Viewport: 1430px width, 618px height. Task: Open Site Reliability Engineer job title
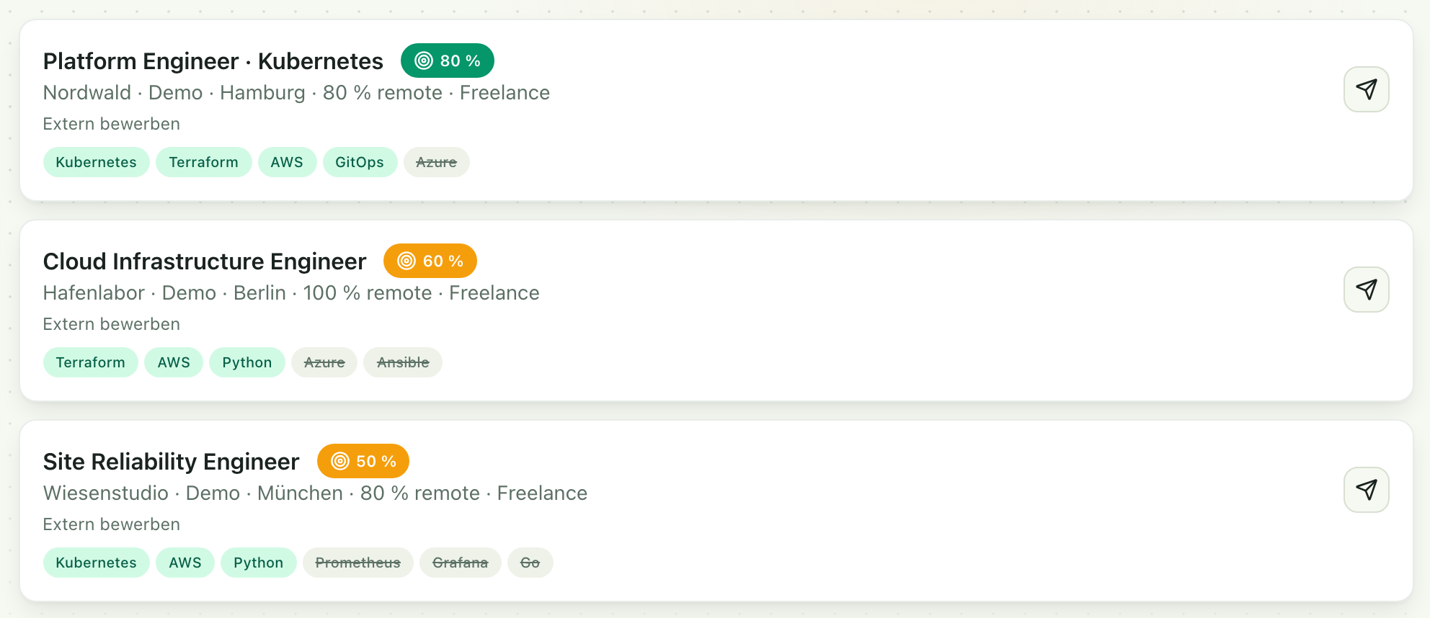coord(172,462)
